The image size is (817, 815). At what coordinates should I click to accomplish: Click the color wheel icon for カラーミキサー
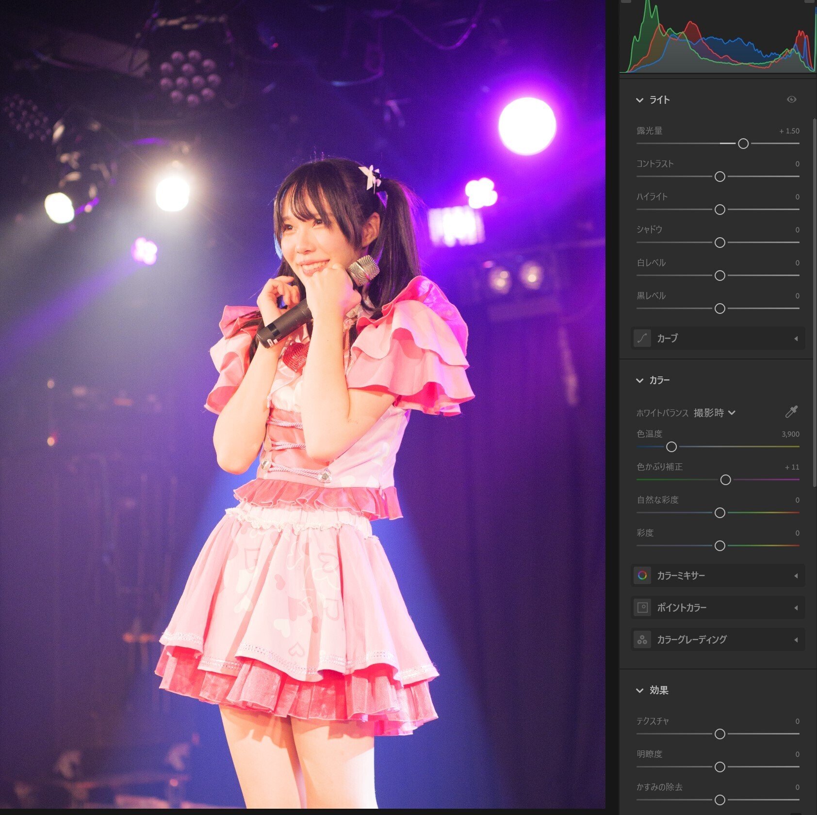tap(642, 575)
